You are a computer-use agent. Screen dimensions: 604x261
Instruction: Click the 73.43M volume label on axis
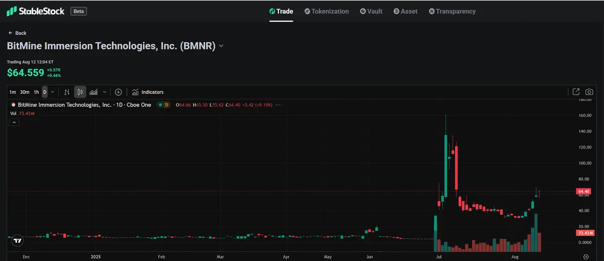tap(584, 233)
